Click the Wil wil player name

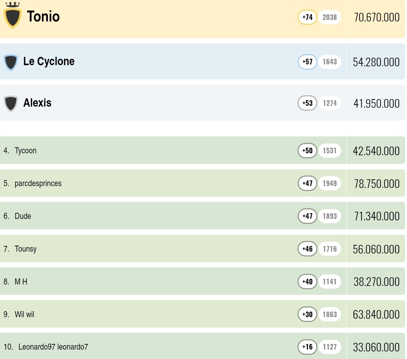(24, 314)
